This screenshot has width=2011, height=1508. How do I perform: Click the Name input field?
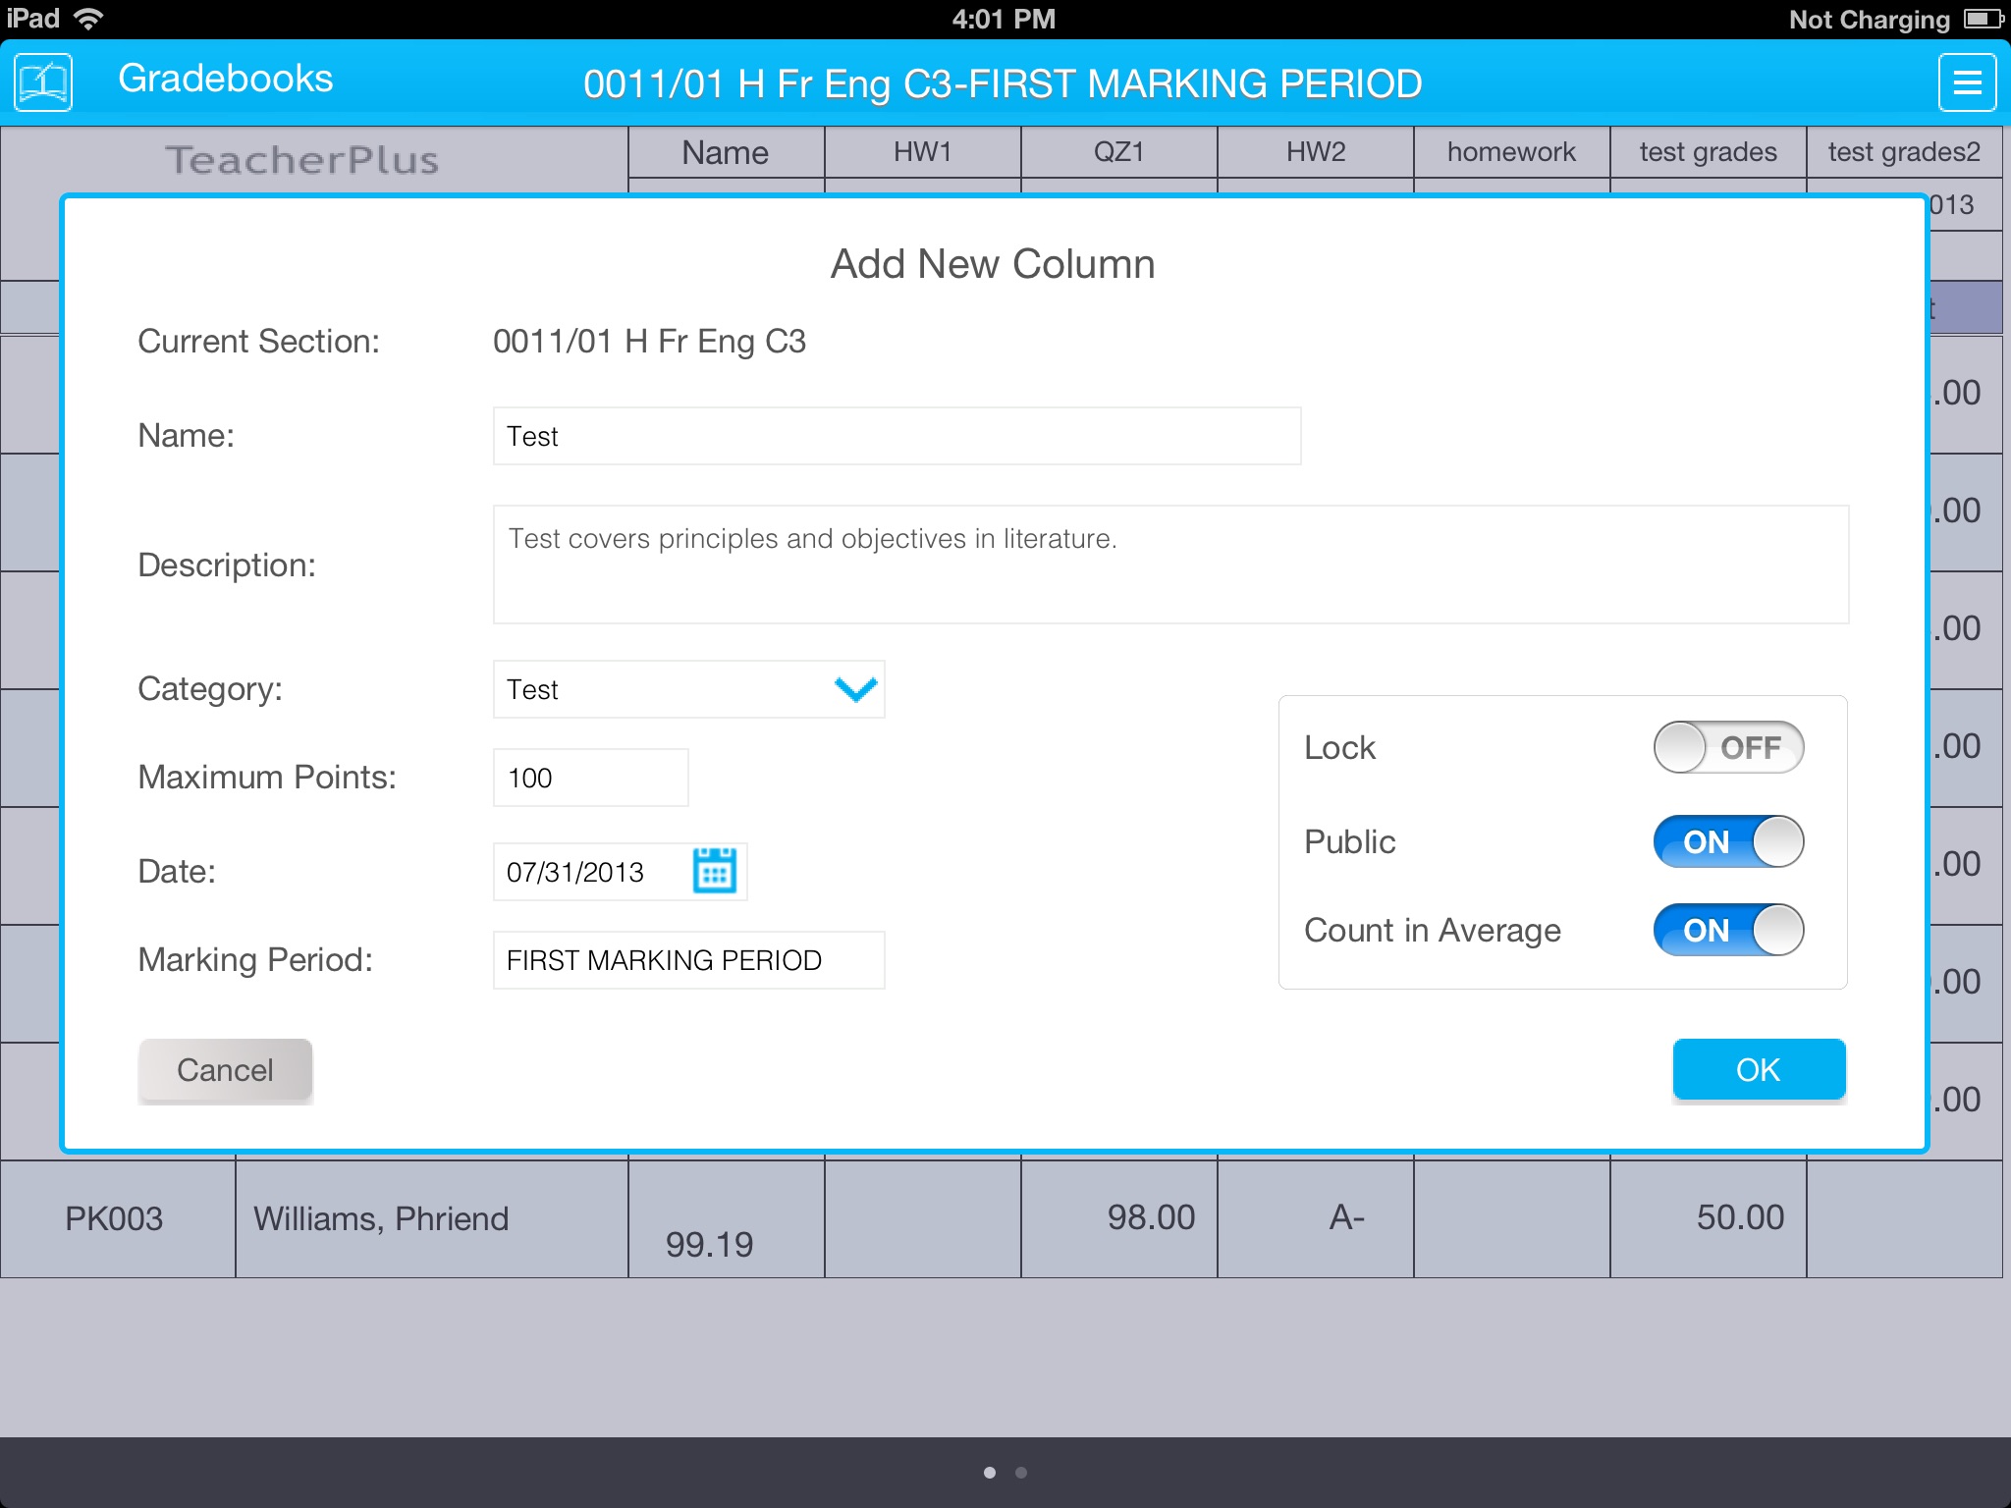tap(894, 436)
